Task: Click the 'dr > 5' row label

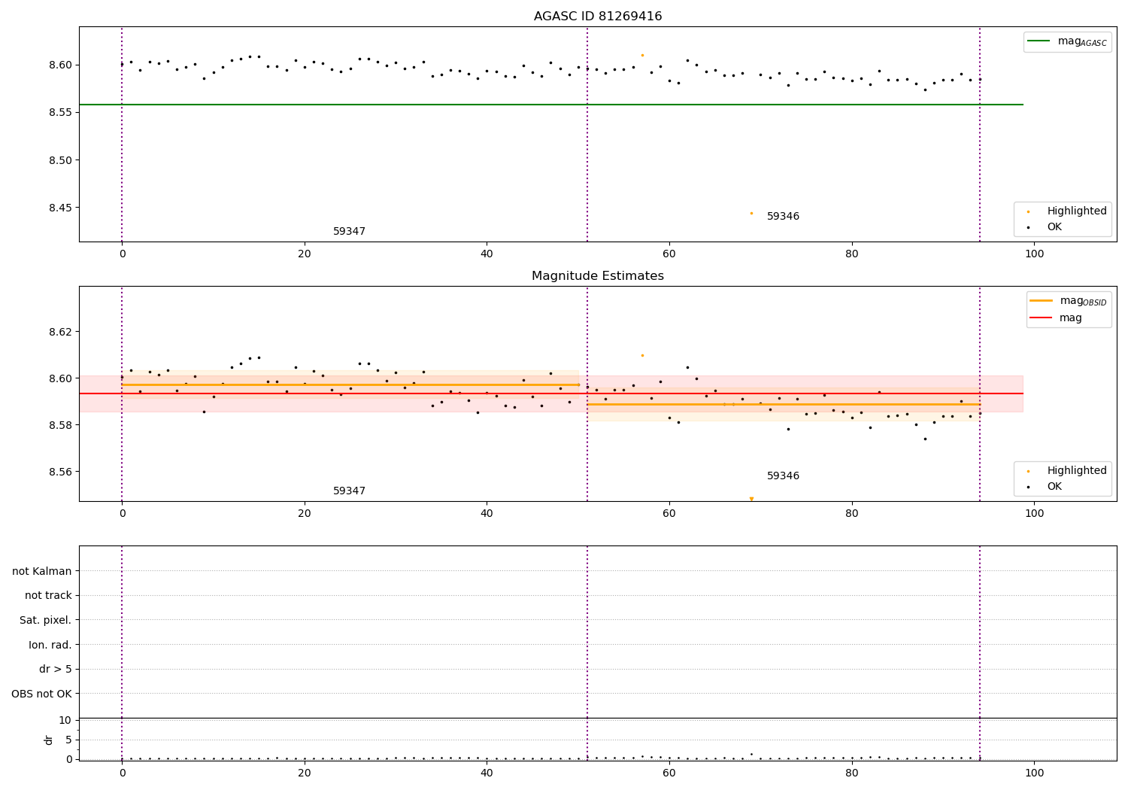Action: (56, 669)
